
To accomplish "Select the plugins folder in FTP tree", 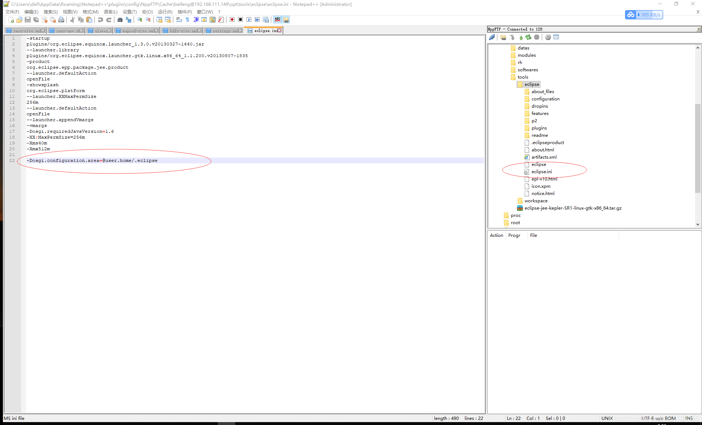I will [539, 128].
